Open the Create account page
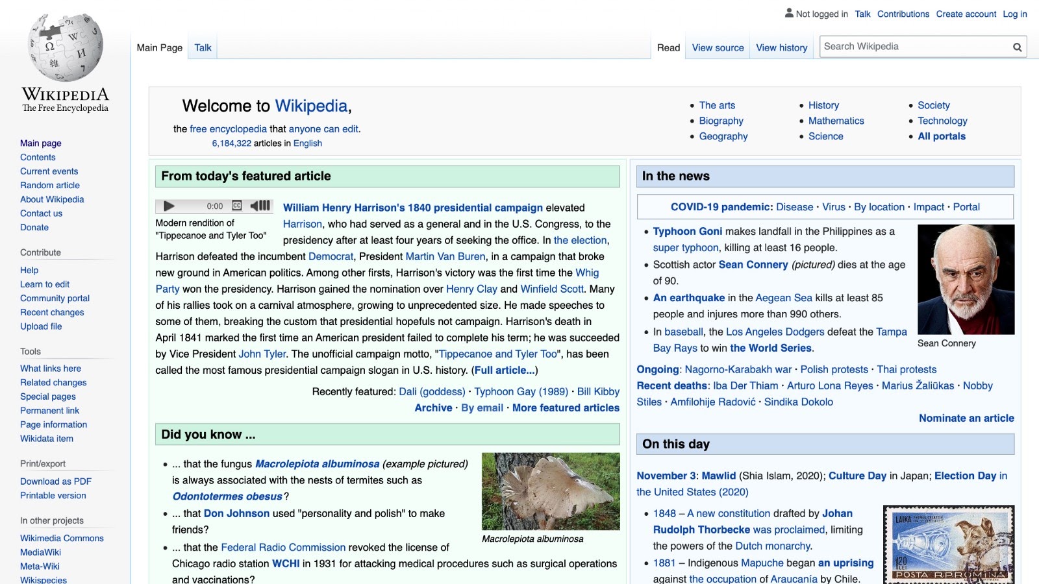 click(966, 14)
